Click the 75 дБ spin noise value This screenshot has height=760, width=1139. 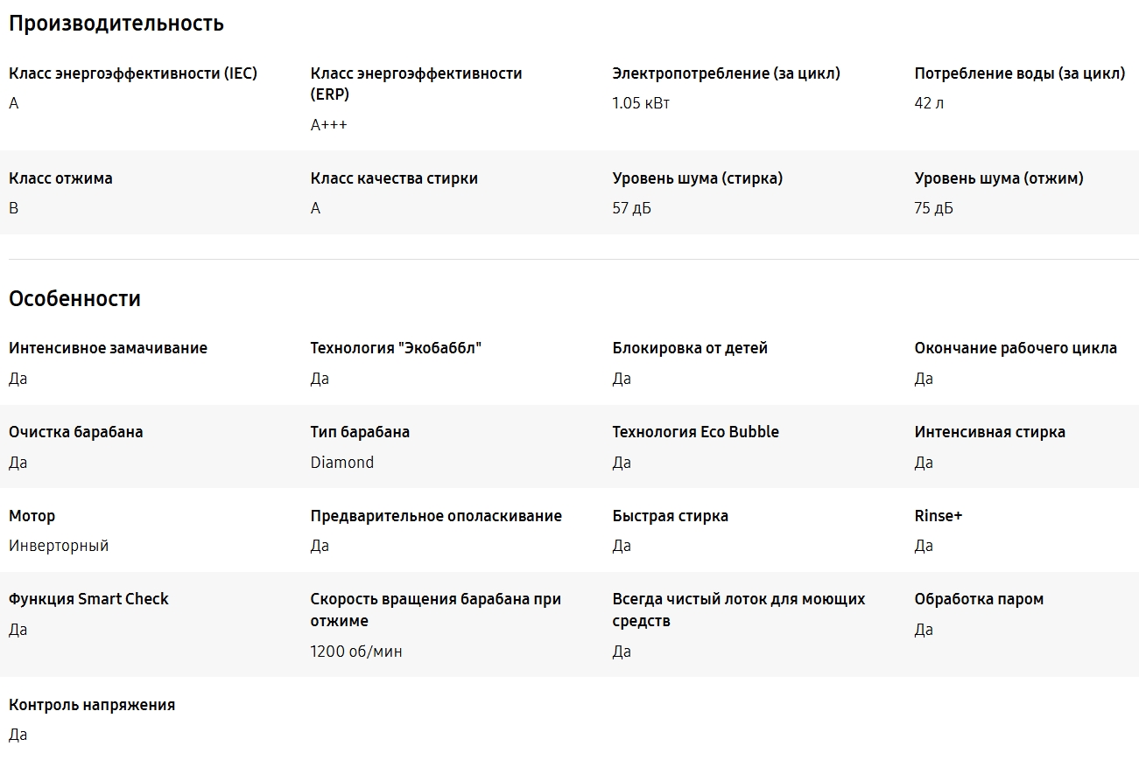(x=933, y=208)
